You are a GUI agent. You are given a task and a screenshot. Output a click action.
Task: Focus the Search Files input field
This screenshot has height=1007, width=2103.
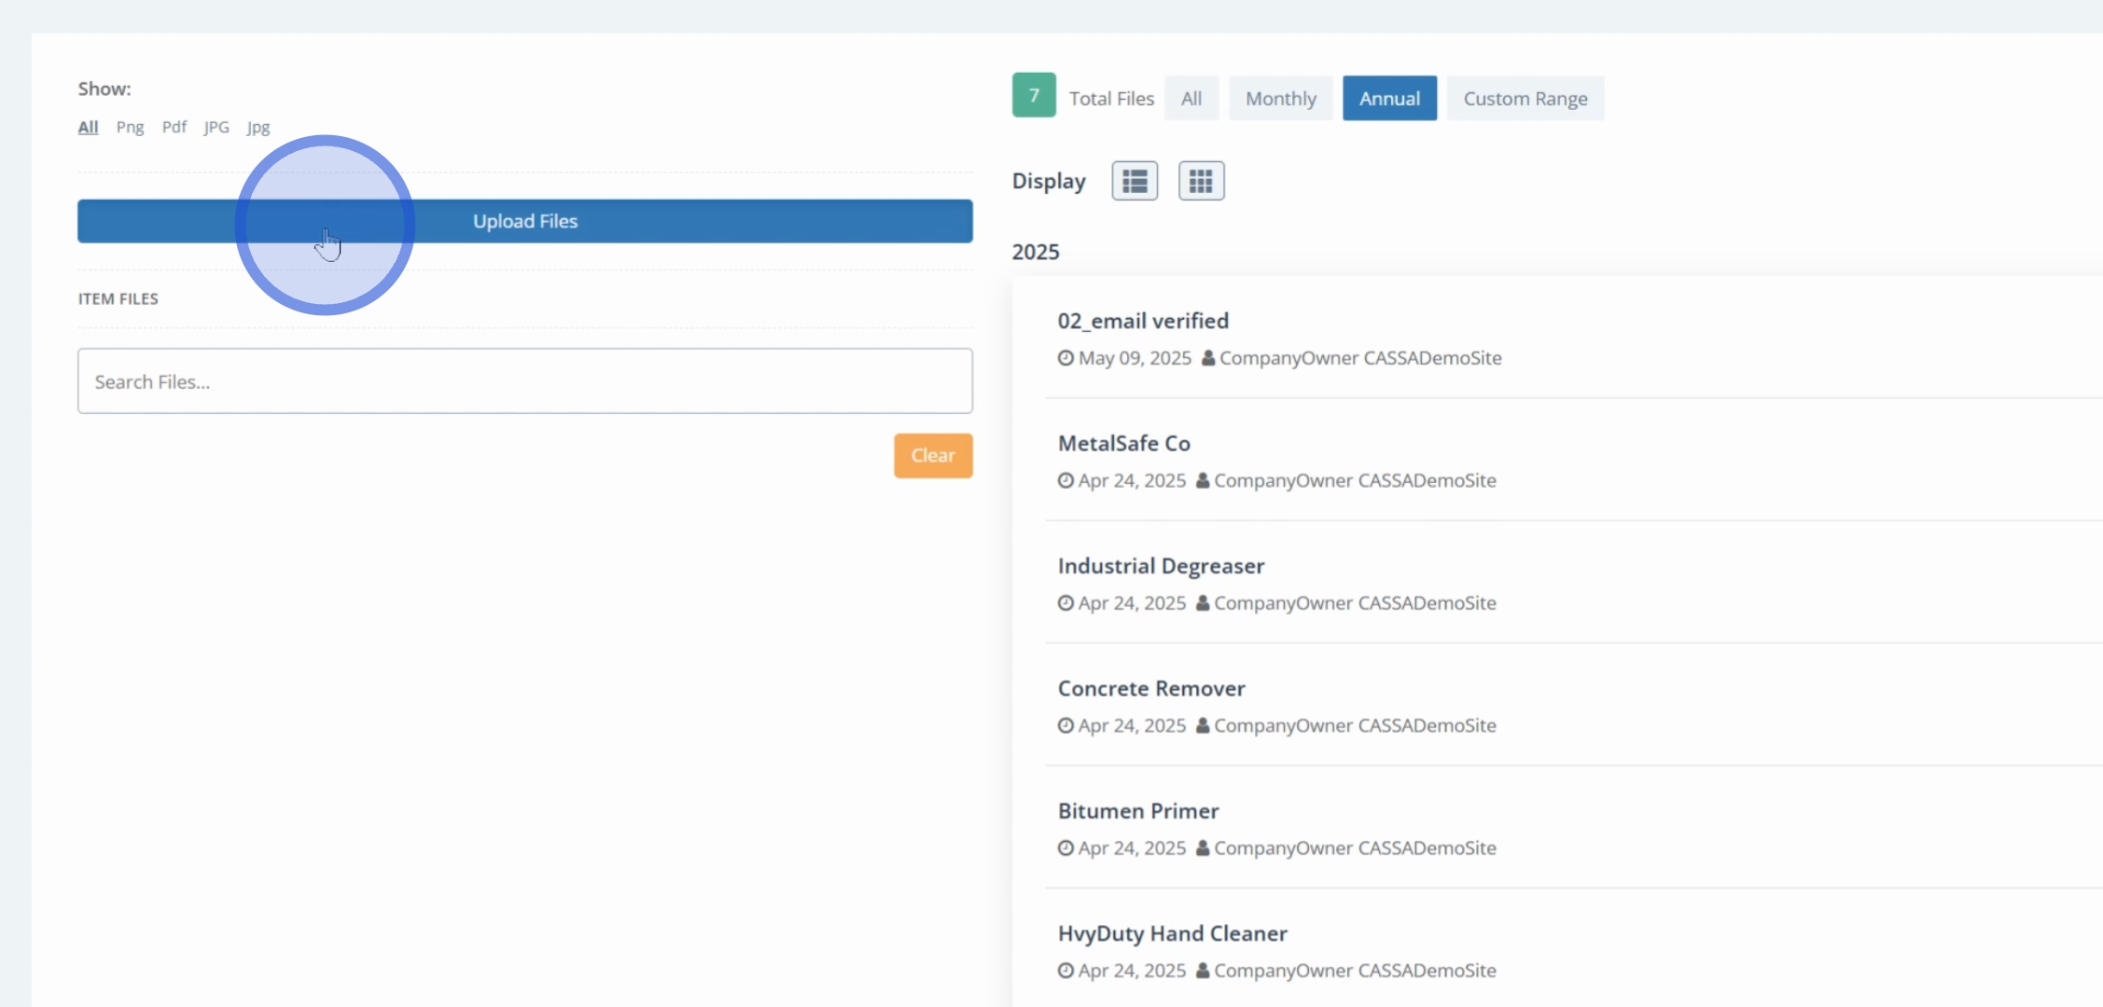point(524,381)
